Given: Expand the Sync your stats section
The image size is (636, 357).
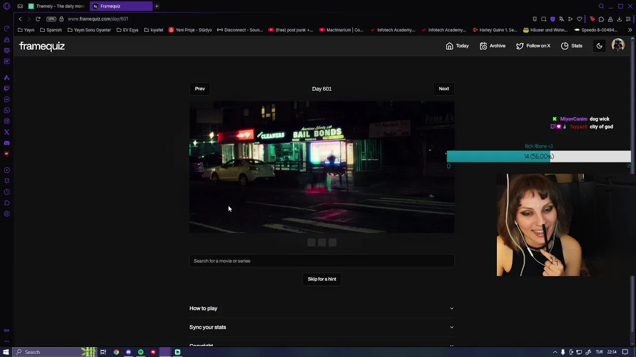Looking at the screenshot, I should pyautogui.click(x=321, y=327).
